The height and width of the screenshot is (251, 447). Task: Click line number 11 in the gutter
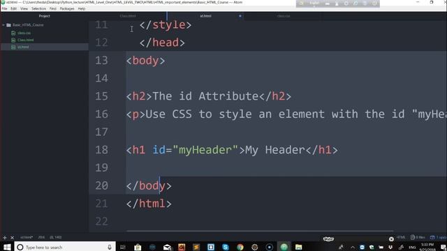(101, 25)
